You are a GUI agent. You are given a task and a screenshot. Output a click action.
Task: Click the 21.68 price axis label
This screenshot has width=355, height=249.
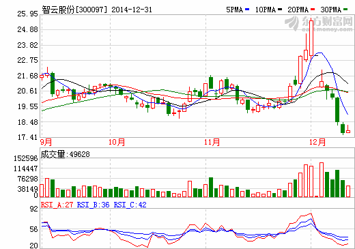[x=27, y=76]
